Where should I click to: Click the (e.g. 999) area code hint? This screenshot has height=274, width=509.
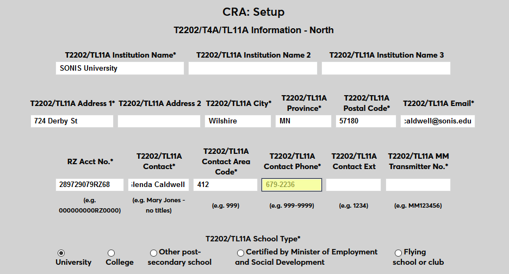coord(226,205)
